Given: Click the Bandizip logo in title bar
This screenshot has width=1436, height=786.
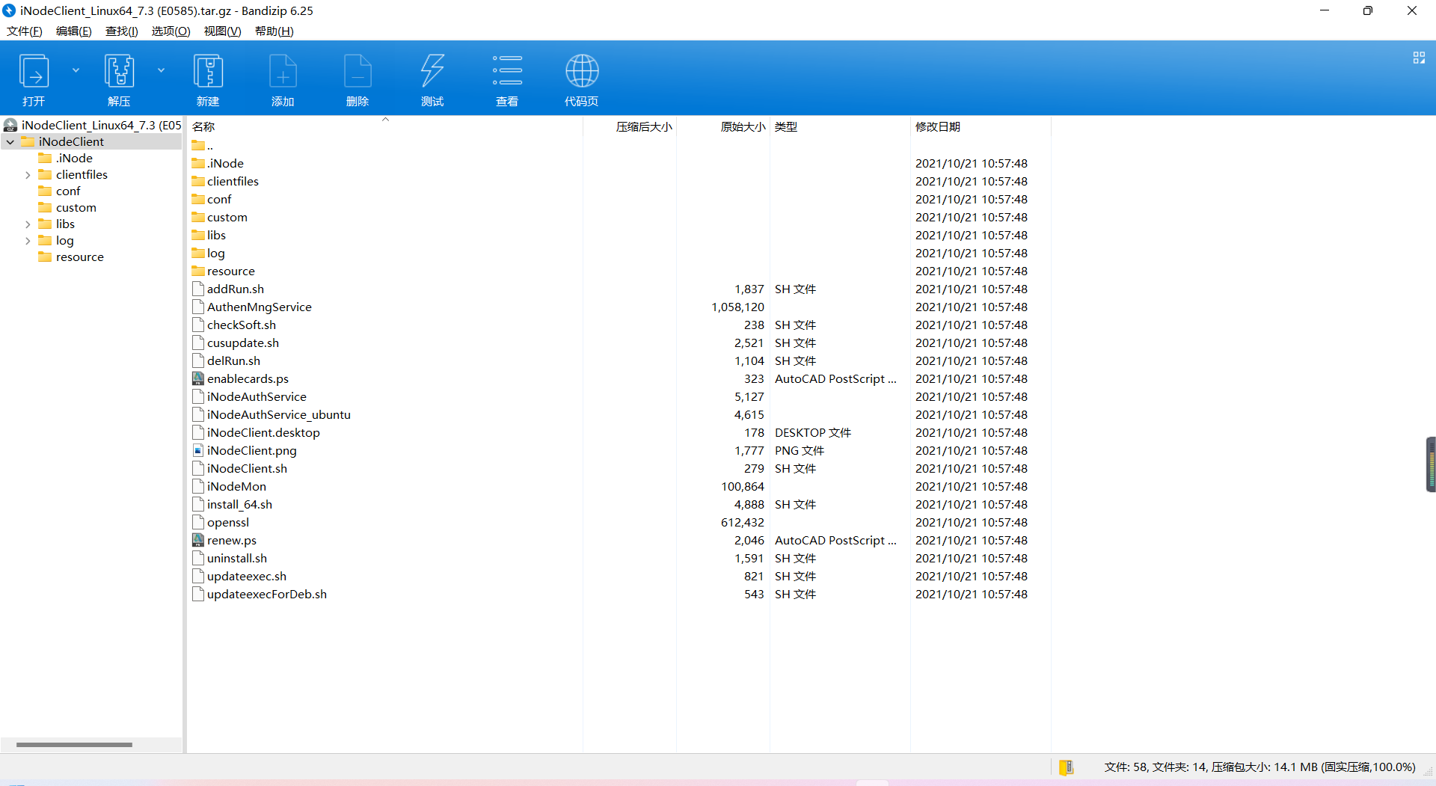Looking at the screenshot, I should tap(9, 10).
